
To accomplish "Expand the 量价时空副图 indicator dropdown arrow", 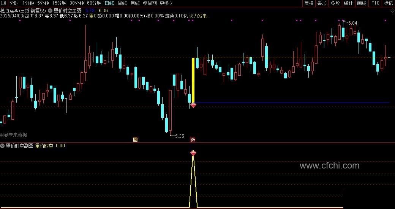I will click(2, 146).
